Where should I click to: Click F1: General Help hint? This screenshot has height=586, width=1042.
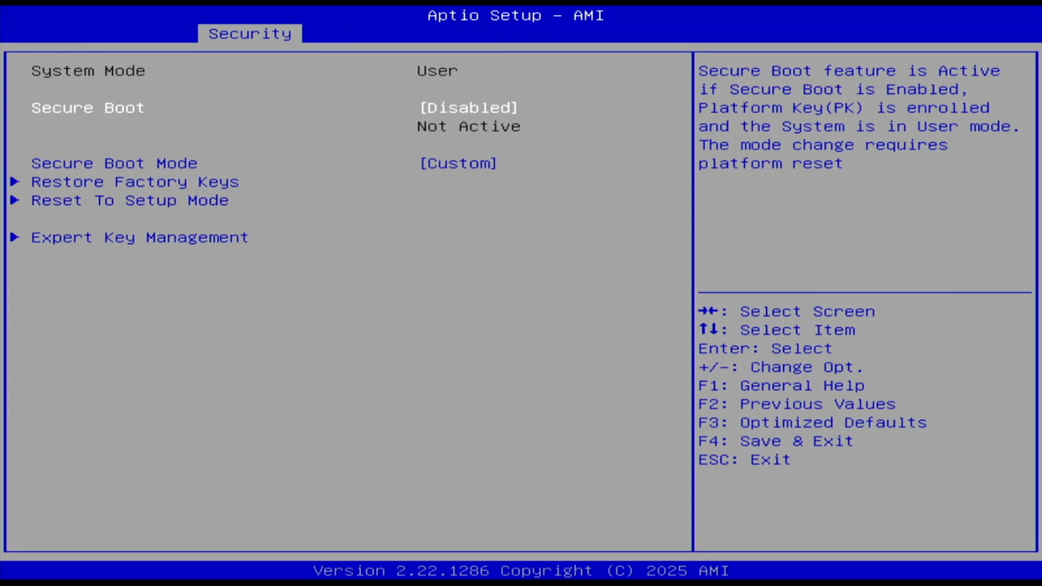point(781,386)
